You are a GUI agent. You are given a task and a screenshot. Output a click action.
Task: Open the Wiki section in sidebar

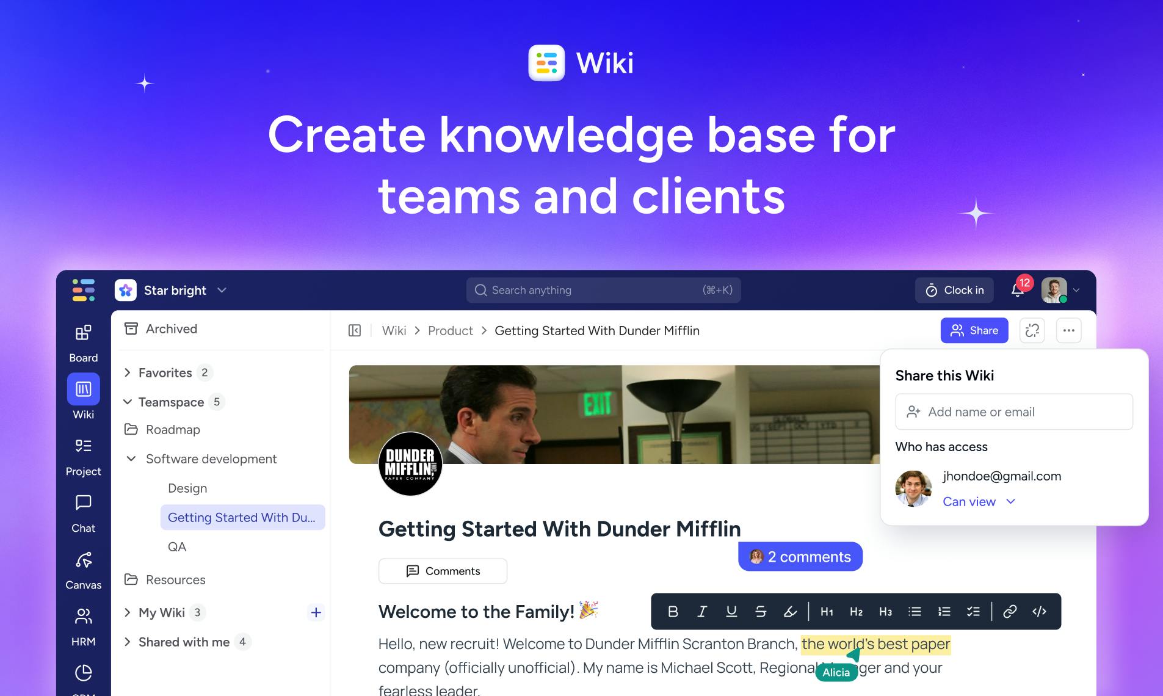83,397
